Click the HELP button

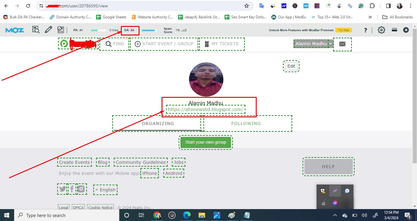329,167
